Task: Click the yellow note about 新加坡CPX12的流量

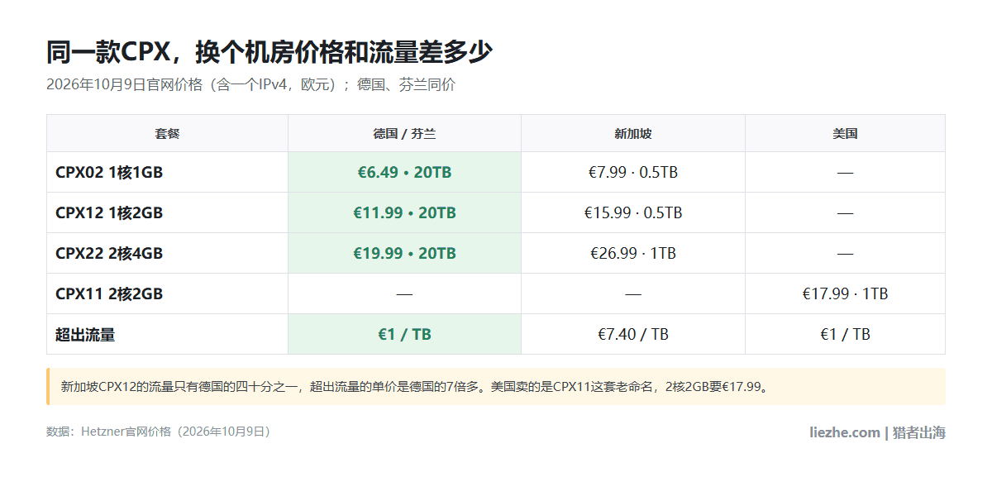Action: click(496, 386)
